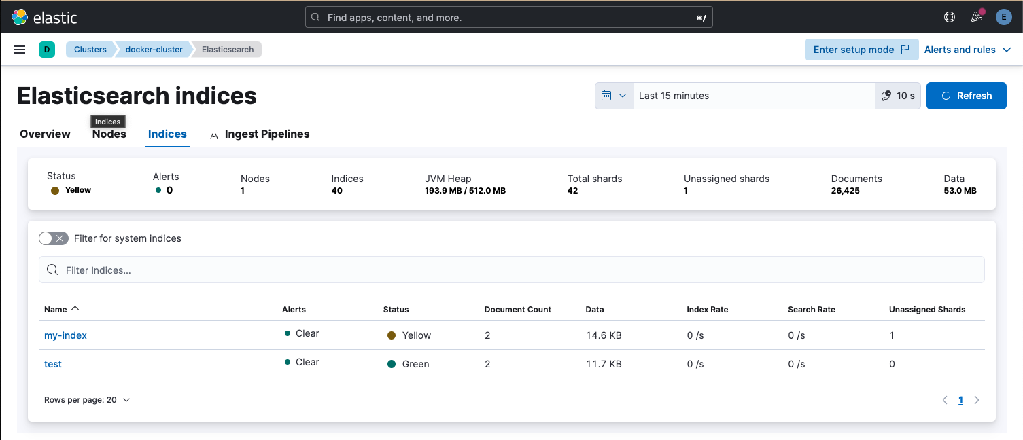Open the help menu lifebuoy icon
This screenshot has width=1023, height=440.
950,17
